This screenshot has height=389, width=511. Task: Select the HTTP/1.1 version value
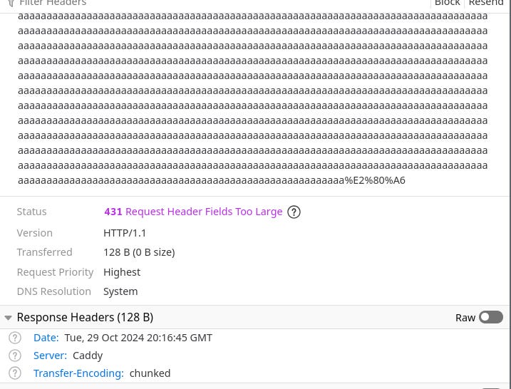click(125, 233)
